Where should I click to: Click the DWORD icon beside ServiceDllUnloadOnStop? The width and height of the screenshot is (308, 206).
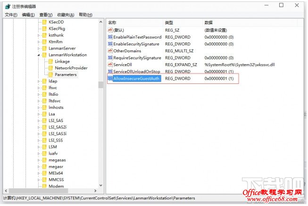(110, 71)
